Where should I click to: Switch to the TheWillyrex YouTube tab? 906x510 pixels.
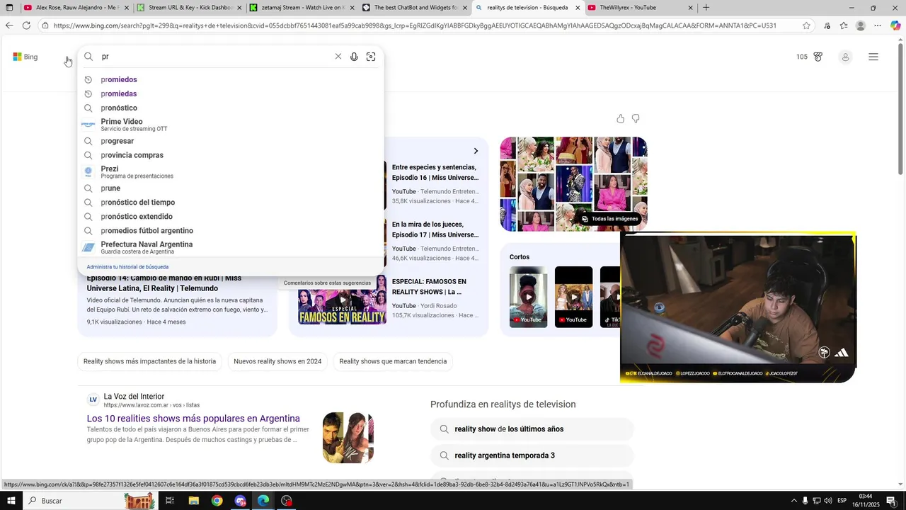pos(639,8)
